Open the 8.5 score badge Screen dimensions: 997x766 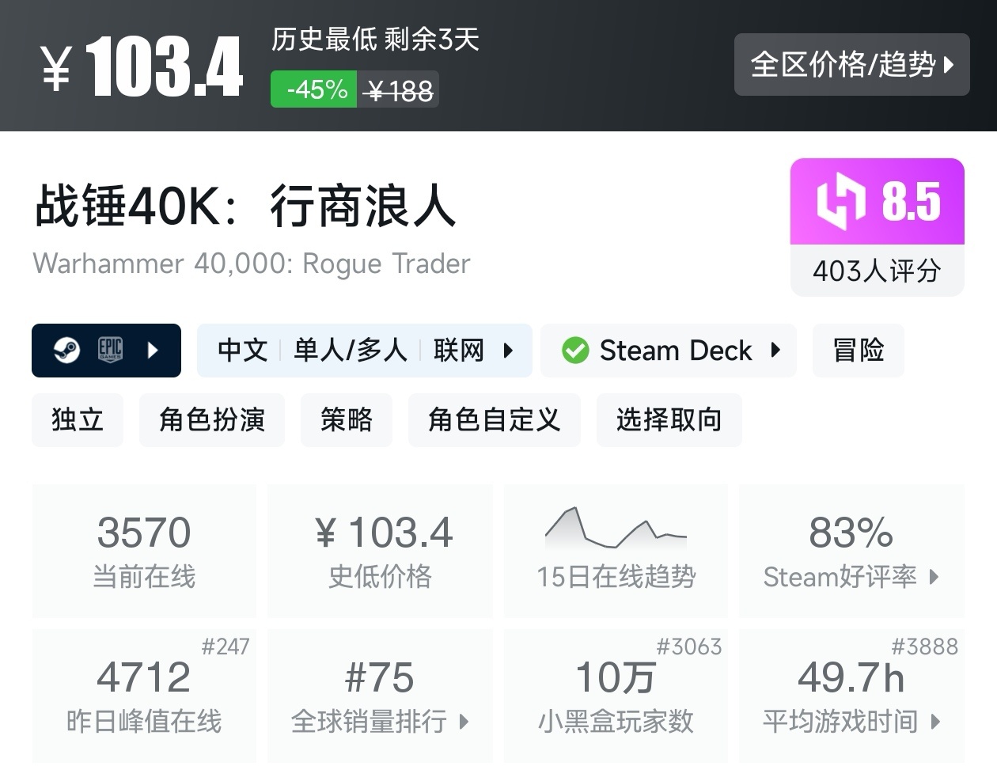[878, 202]
